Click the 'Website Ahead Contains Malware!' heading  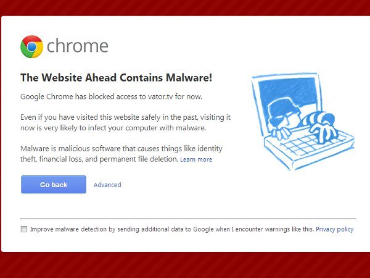click(x=117, y=78)
